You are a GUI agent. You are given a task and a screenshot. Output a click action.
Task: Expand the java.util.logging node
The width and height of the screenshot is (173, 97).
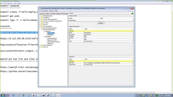40,26
